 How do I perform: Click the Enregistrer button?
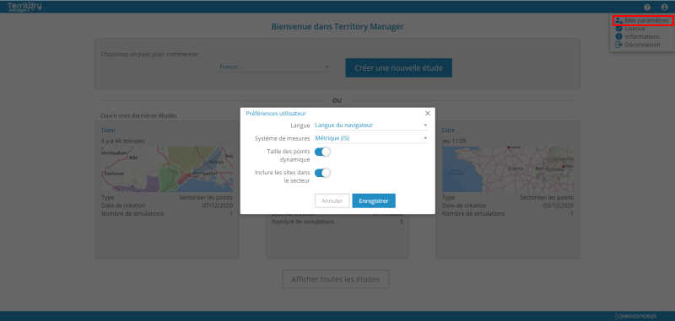(x=374, y=201)
